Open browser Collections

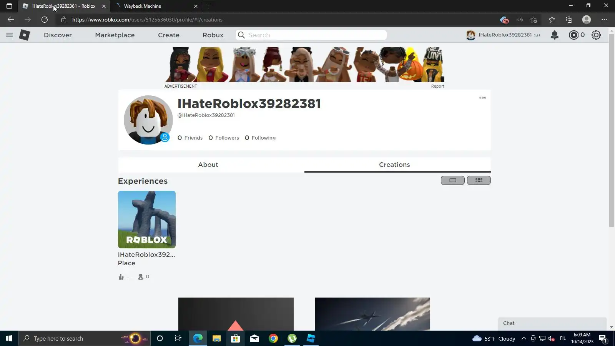point(569,20)
